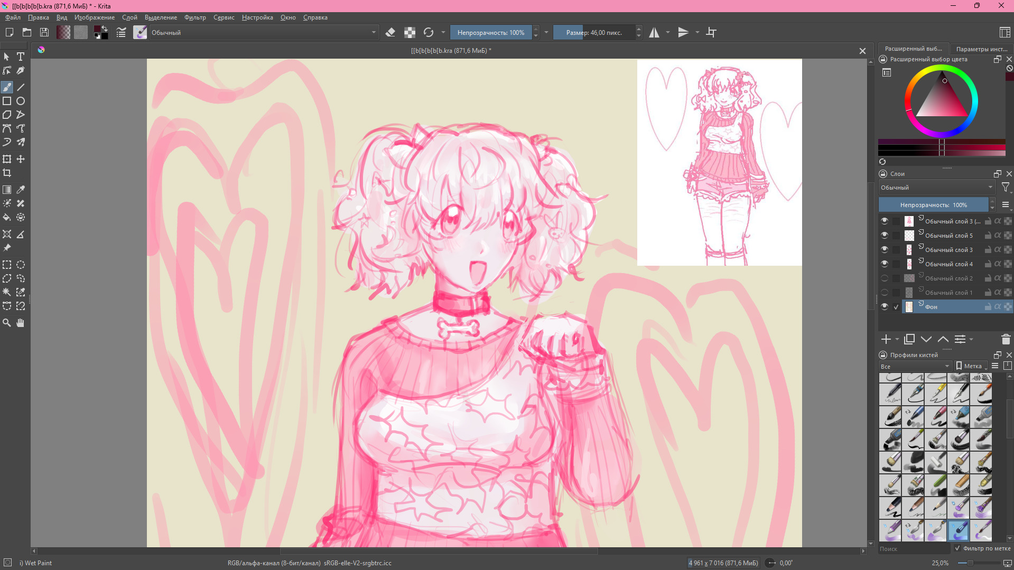
Task: Reload the original brush preset
Action: (x=429, y=32)
